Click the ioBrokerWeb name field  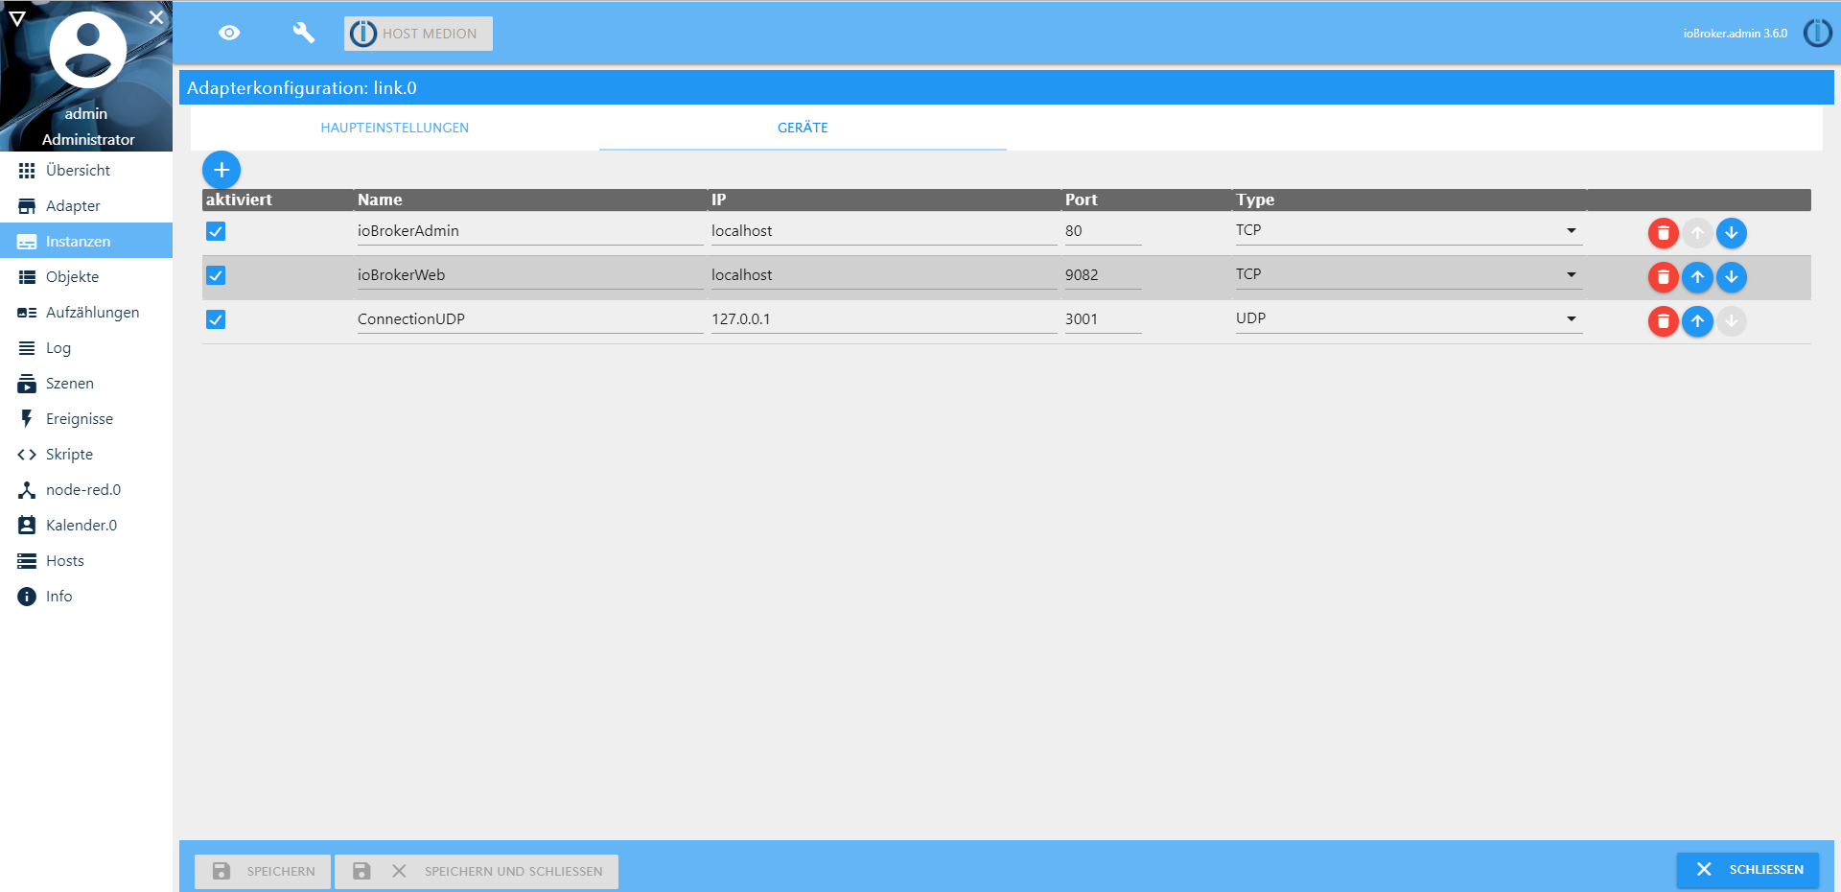tap(530, 275)
